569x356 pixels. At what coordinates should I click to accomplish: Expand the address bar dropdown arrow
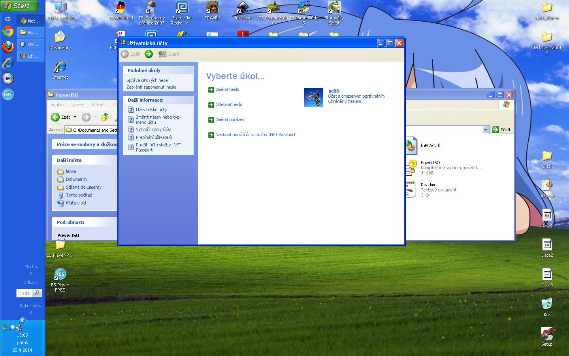pos(486,130)
